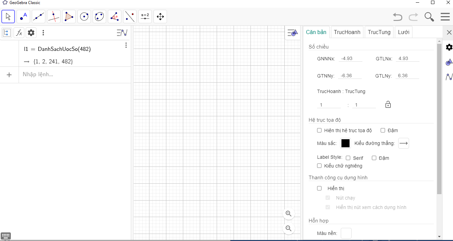The height and width of the screenshot is (241, 453).
Task: Open the Lưới tab
Action: [x=403, y=32]
